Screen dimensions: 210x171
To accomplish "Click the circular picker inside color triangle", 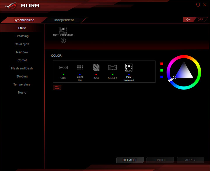I will coord(174,77).
